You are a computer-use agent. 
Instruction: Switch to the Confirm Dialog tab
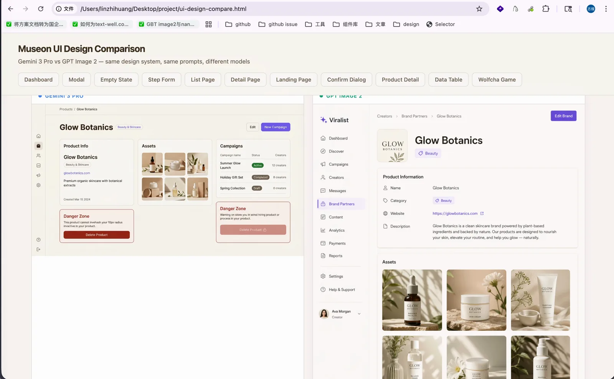347,80
